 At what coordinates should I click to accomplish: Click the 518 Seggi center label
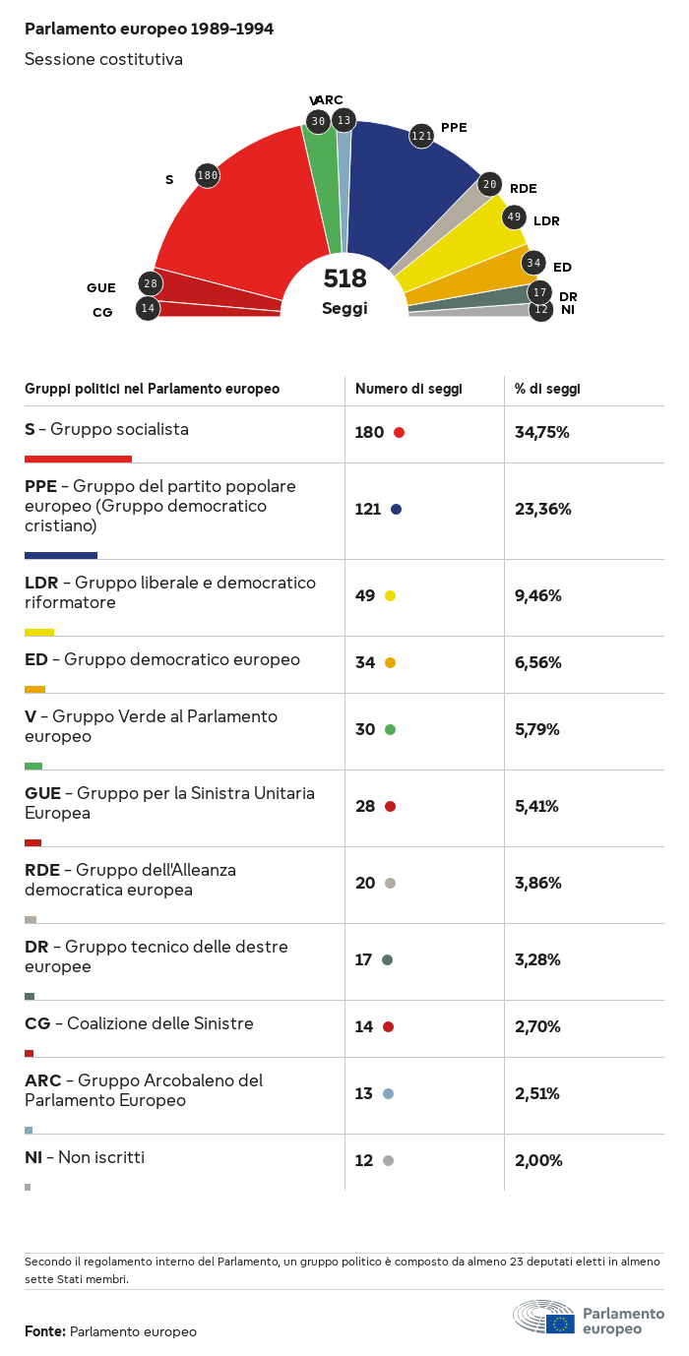pyautogui.click(x=344, y=291)
